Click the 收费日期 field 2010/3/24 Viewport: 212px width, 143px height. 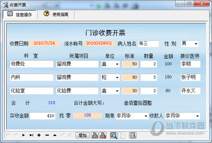(x=45, y=43)
